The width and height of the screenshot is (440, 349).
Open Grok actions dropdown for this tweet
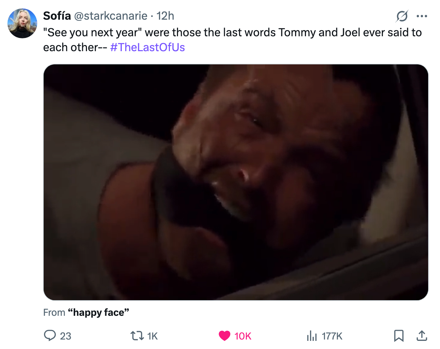(x=402, y=16)
